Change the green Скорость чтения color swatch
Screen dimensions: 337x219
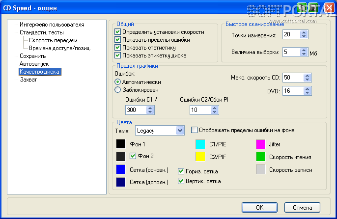[x=261, y=157]
